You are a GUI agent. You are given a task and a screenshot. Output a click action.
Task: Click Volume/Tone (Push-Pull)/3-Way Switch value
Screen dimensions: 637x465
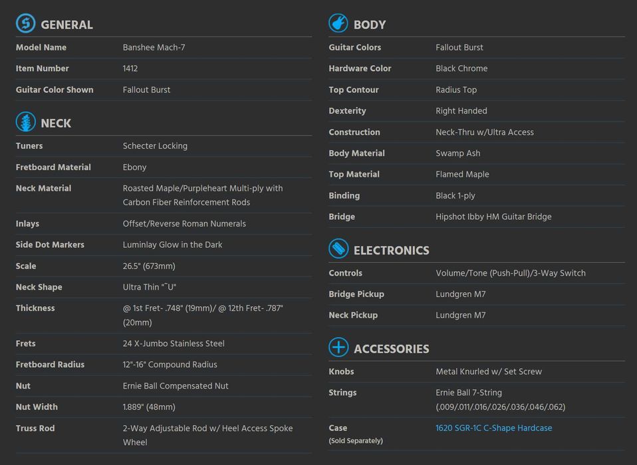511,273
